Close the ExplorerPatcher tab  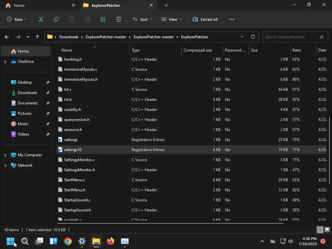151,5
